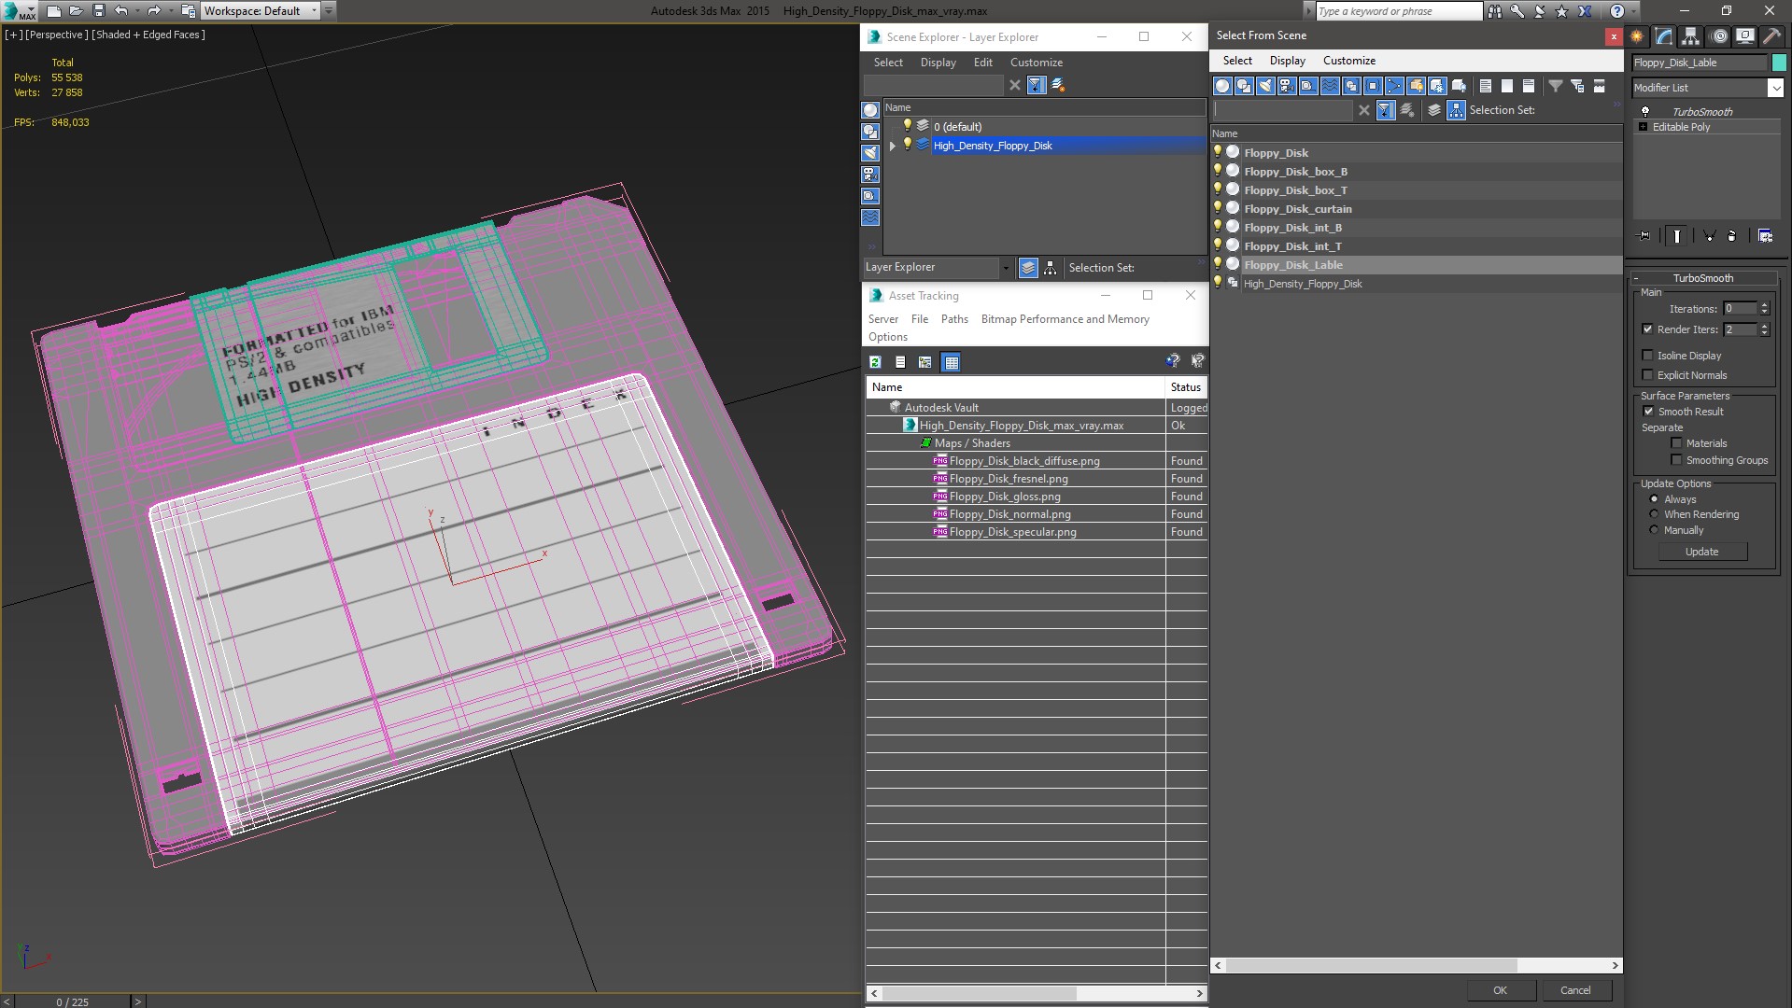Image resolution: width=1792 pixels, height=1008 pixels.
Task: Open the Modifier List dropdown
Action: click(1775, 88)
